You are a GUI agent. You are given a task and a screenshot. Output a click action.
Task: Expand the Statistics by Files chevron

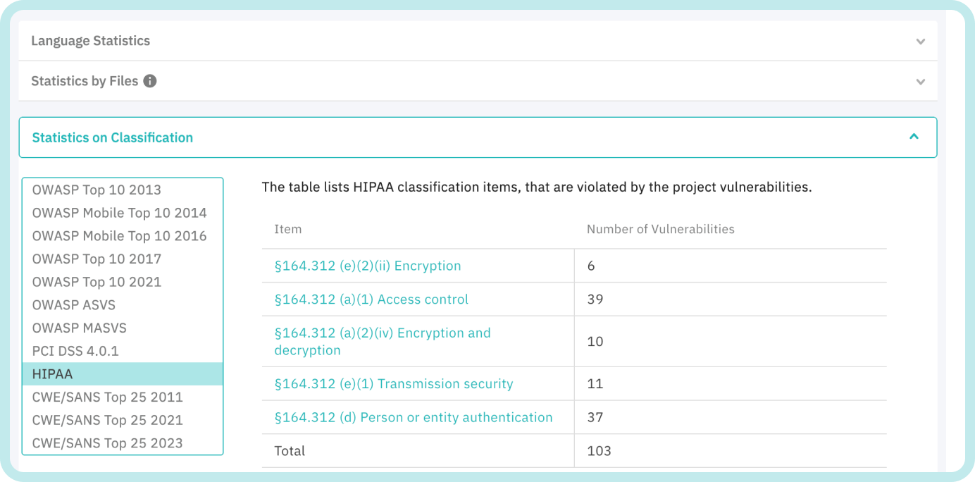[920, 82]
